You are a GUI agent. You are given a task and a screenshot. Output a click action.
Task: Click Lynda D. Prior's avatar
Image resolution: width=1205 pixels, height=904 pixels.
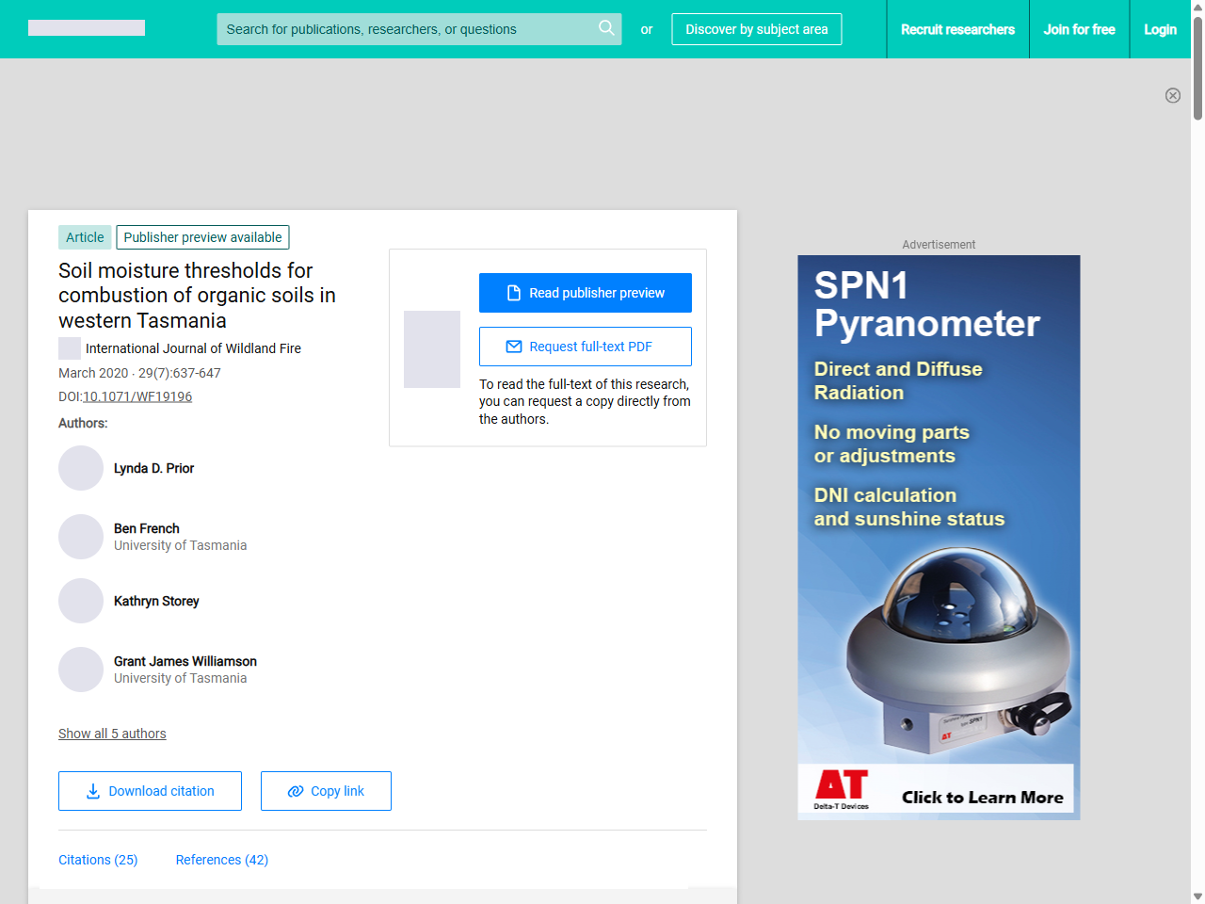[81, 468]
